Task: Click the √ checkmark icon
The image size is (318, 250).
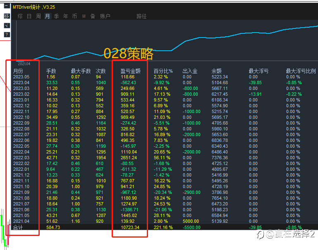Action: [x=7, y=26]
